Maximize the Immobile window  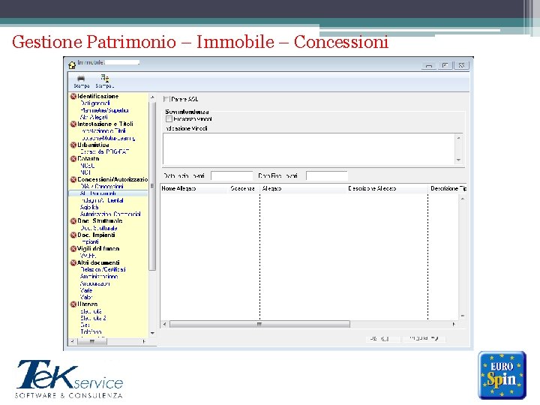click(x=445, y=65)
